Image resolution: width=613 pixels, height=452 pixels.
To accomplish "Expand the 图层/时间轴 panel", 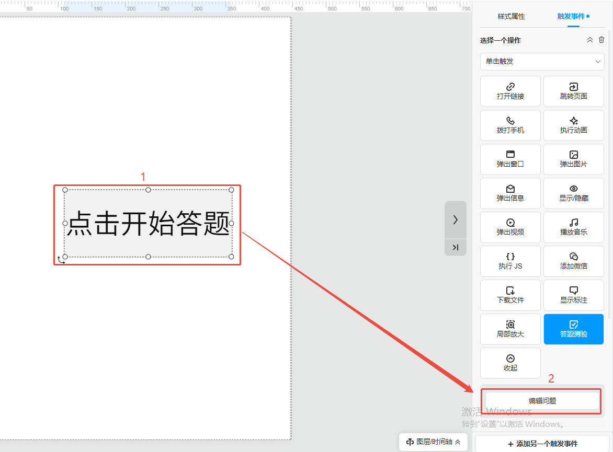I will tap(433, 442).
